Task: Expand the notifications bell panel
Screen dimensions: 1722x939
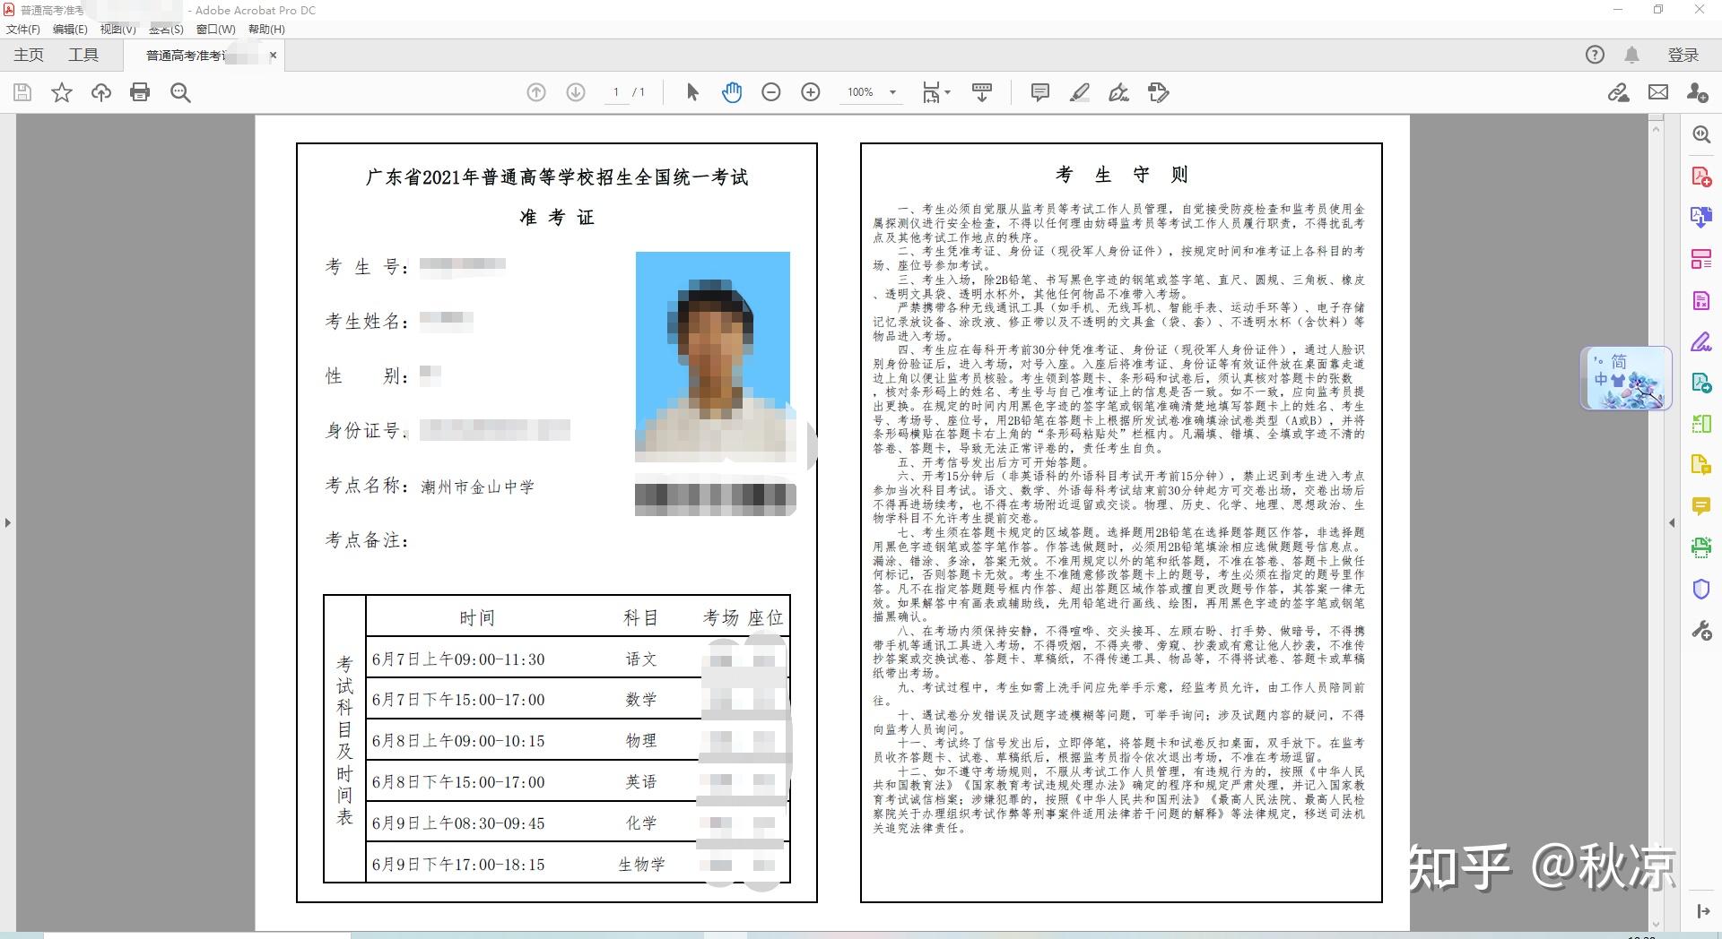Action: tap(1631, 55)
